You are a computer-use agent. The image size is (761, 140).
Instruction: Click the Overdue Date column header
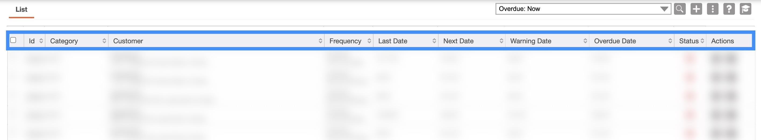point(615,41)
